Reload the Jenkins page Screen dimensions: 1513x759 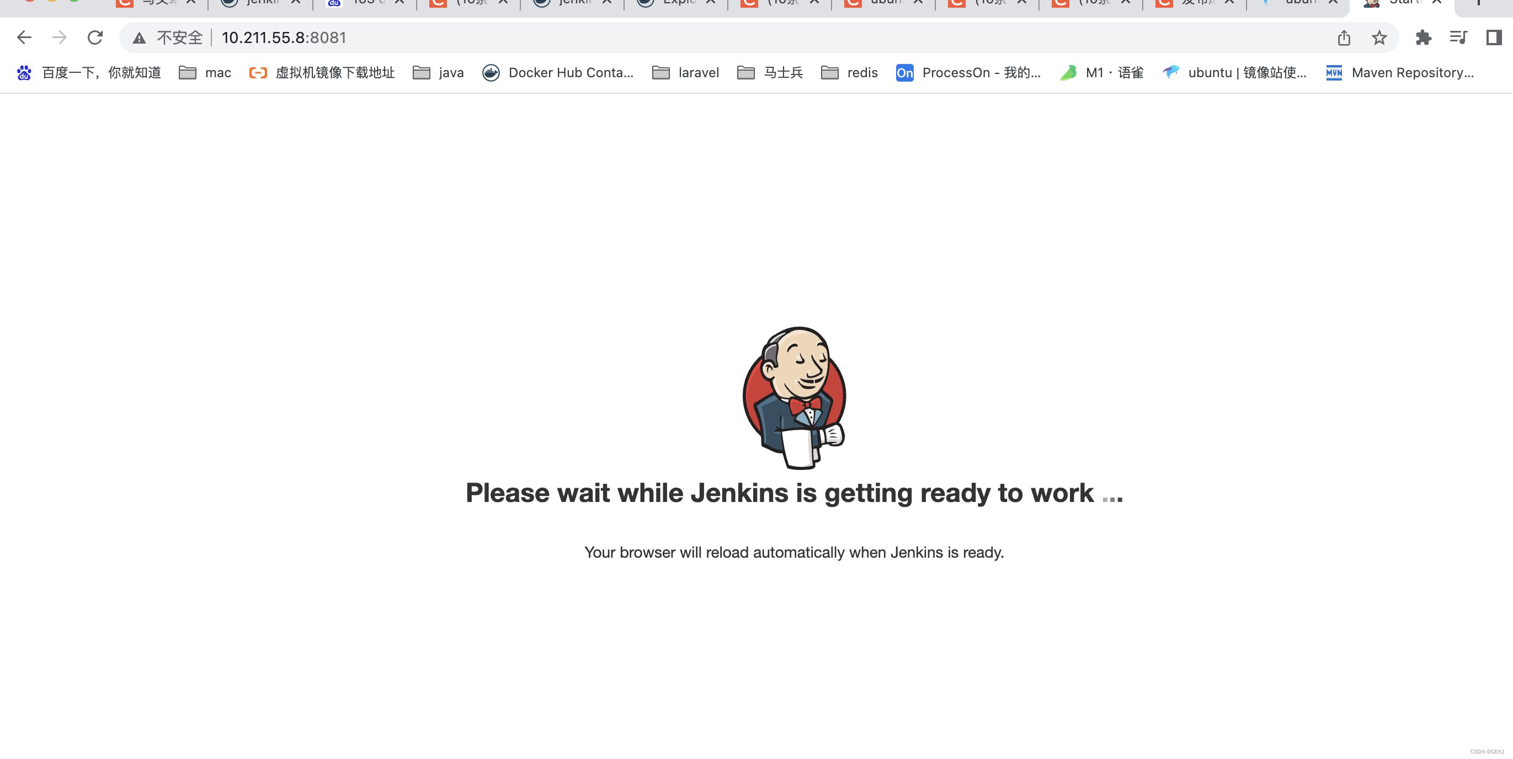[95, 38]
